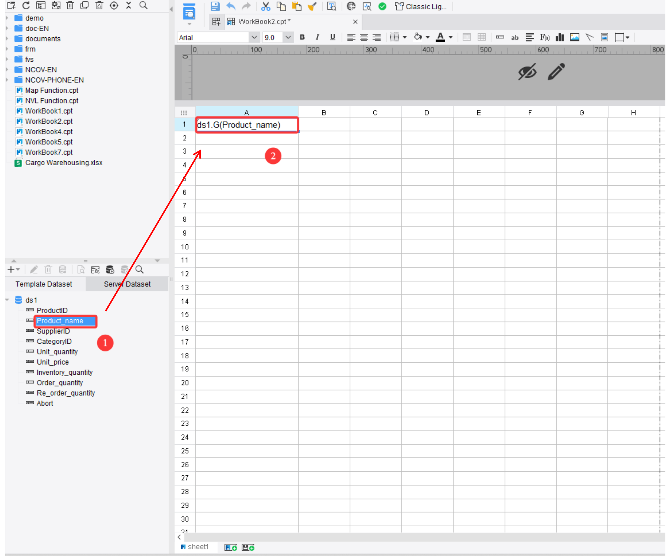Align cell text to the left

click(x=351, y=37)
